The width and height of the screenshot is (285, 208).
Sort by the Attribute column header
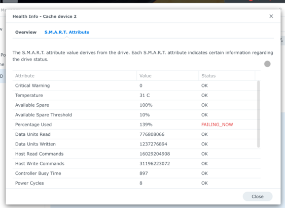pyautogui.click(x=75, y=76)
